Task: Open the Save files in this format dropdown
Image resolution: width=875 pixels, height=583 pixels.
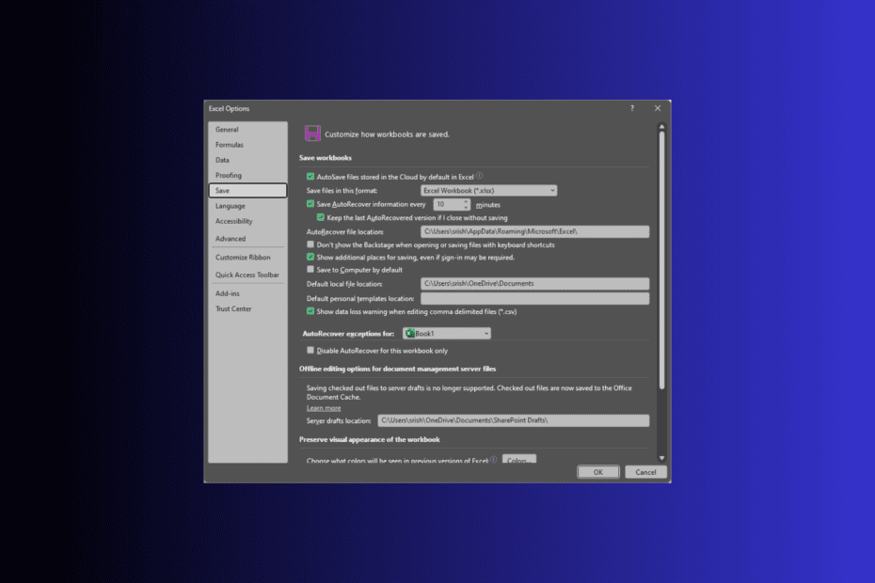Action: point(488,191)
